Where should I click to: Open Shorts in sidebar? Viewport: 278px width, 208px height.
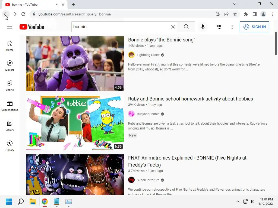(x=10, y=86)
